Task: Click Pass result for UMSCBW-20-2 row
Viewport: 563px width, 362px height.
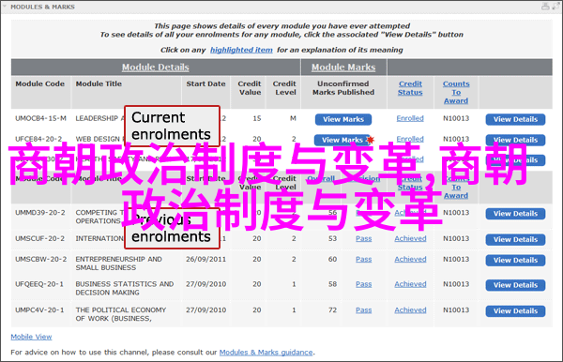Action: coord(364,259)
